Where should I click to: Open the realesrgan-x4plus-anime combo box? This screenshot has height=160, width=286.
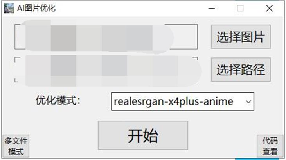click(183, 101)
